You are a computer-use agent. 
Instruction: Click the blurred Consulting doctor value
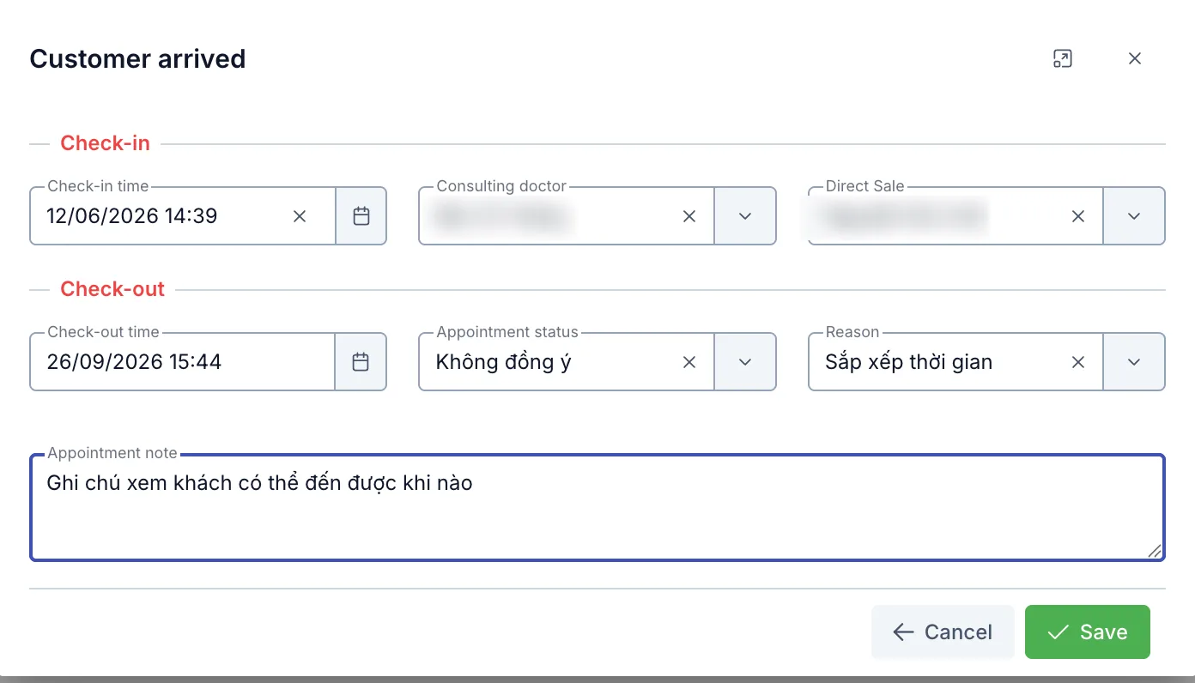pyautogui.click(x=504, y=216)
